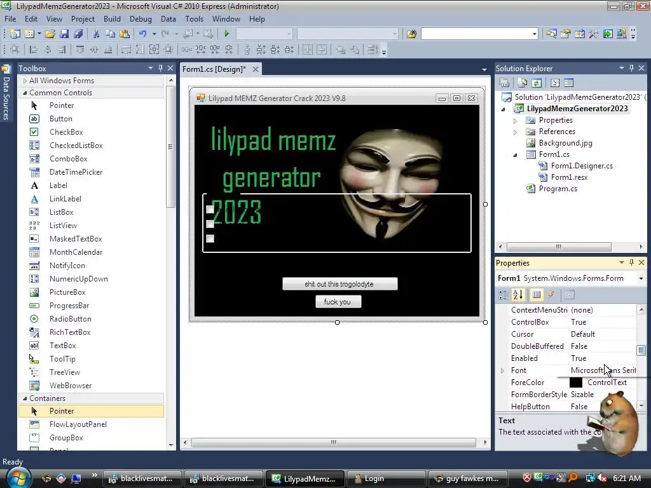Show Events lightning icon in Properties
This screenshot has width=651, height=488.
551,295
